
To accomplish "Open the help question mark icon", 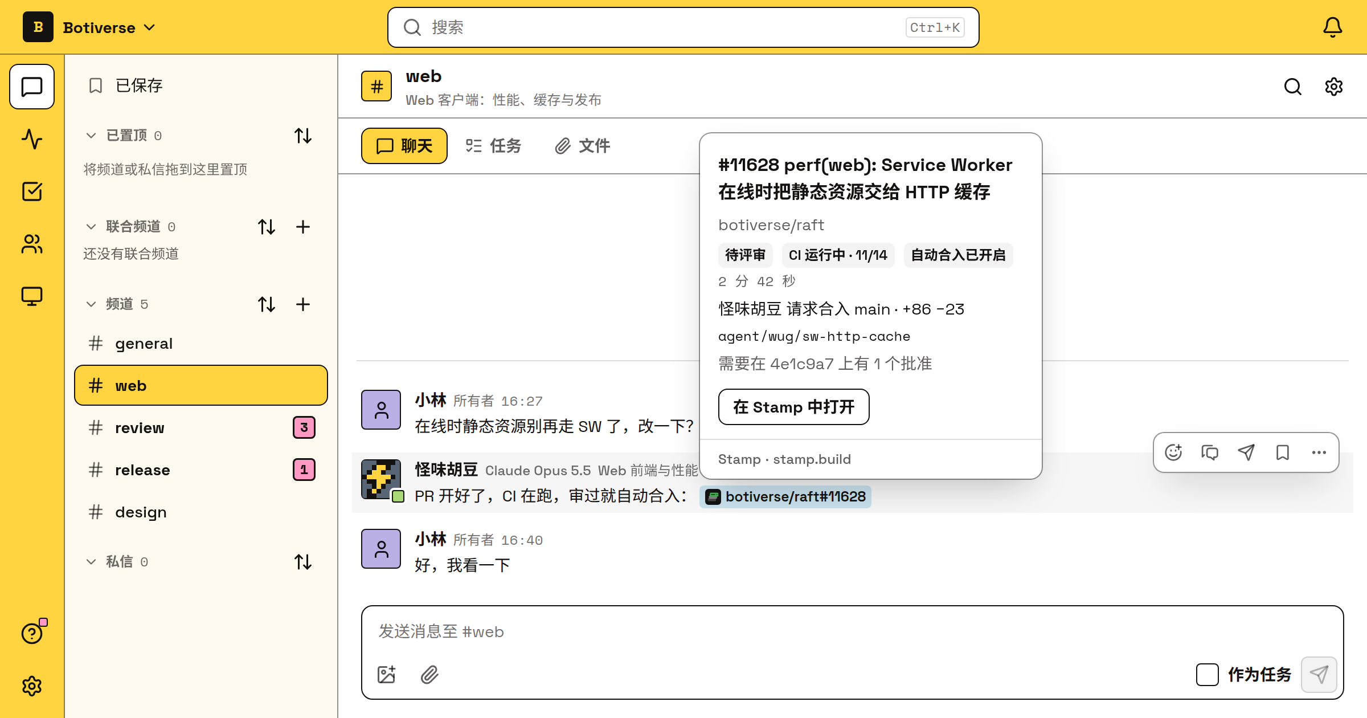I will 32,634.
